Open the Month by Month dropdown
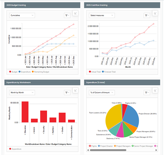Image resolution: width=164 pixels, height=155 pixels. click(22, 93)
